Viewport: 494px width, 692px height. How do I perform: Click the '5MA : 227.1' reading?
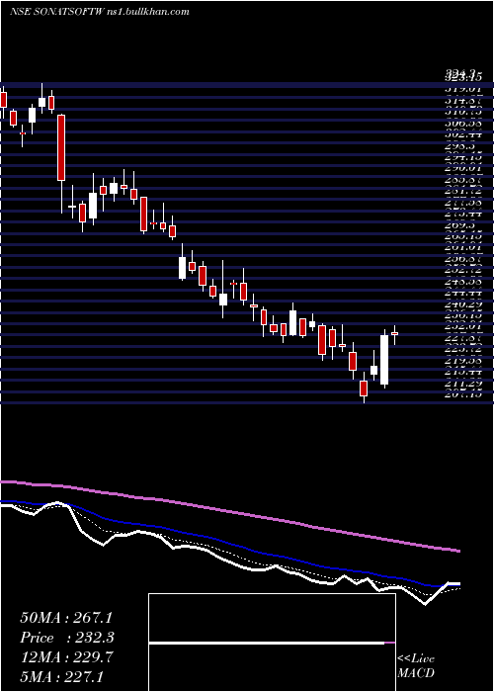[x=61, y=676]
